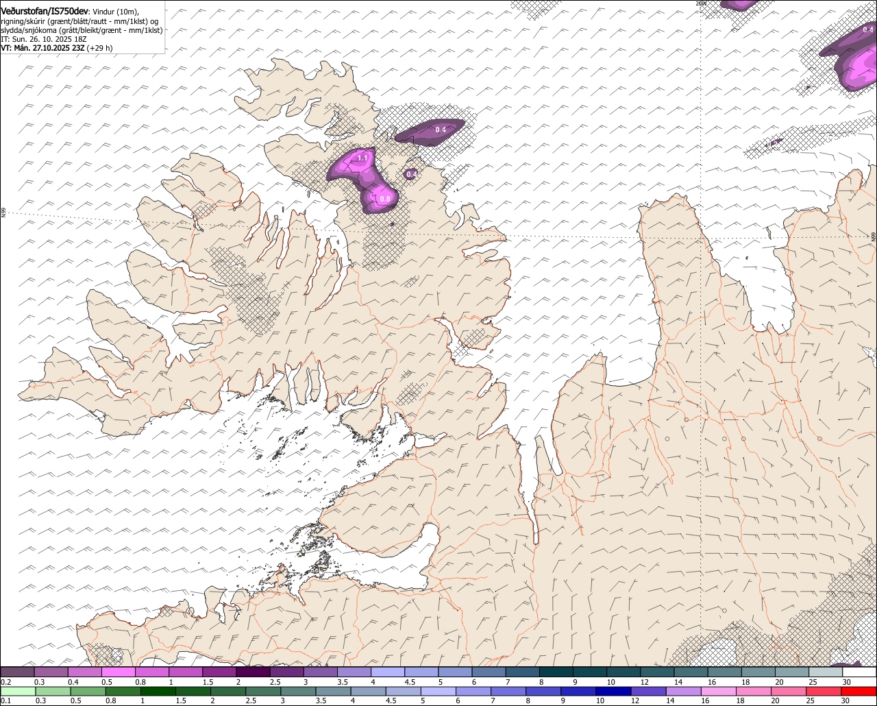
Task: Pick the gray-teal 18 swatch in the upper legend
Action: click(758, 672)
